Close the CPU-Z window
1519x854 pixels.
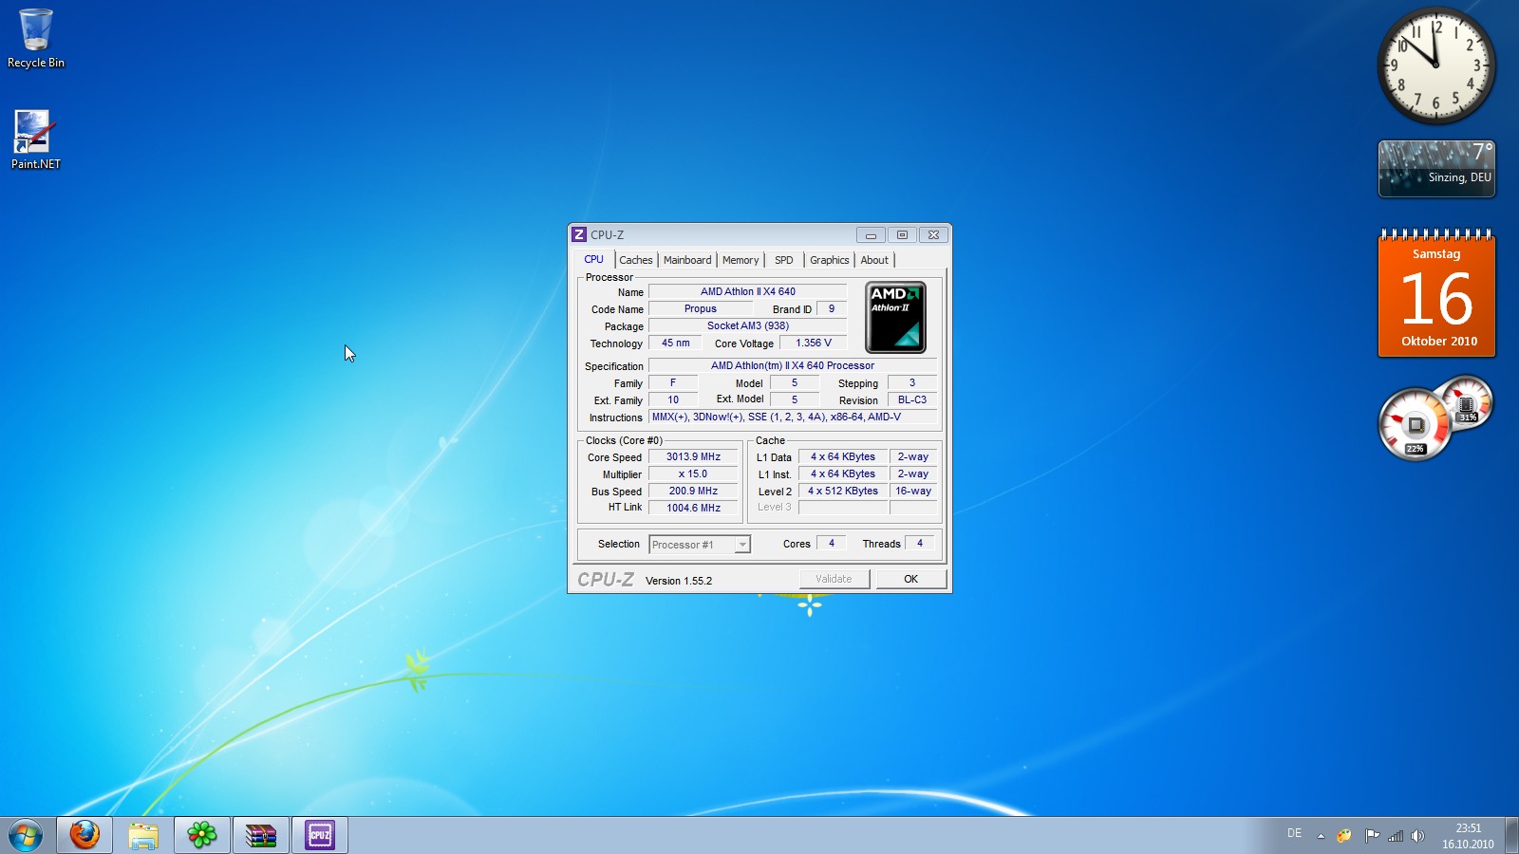(x=933, y=234)
